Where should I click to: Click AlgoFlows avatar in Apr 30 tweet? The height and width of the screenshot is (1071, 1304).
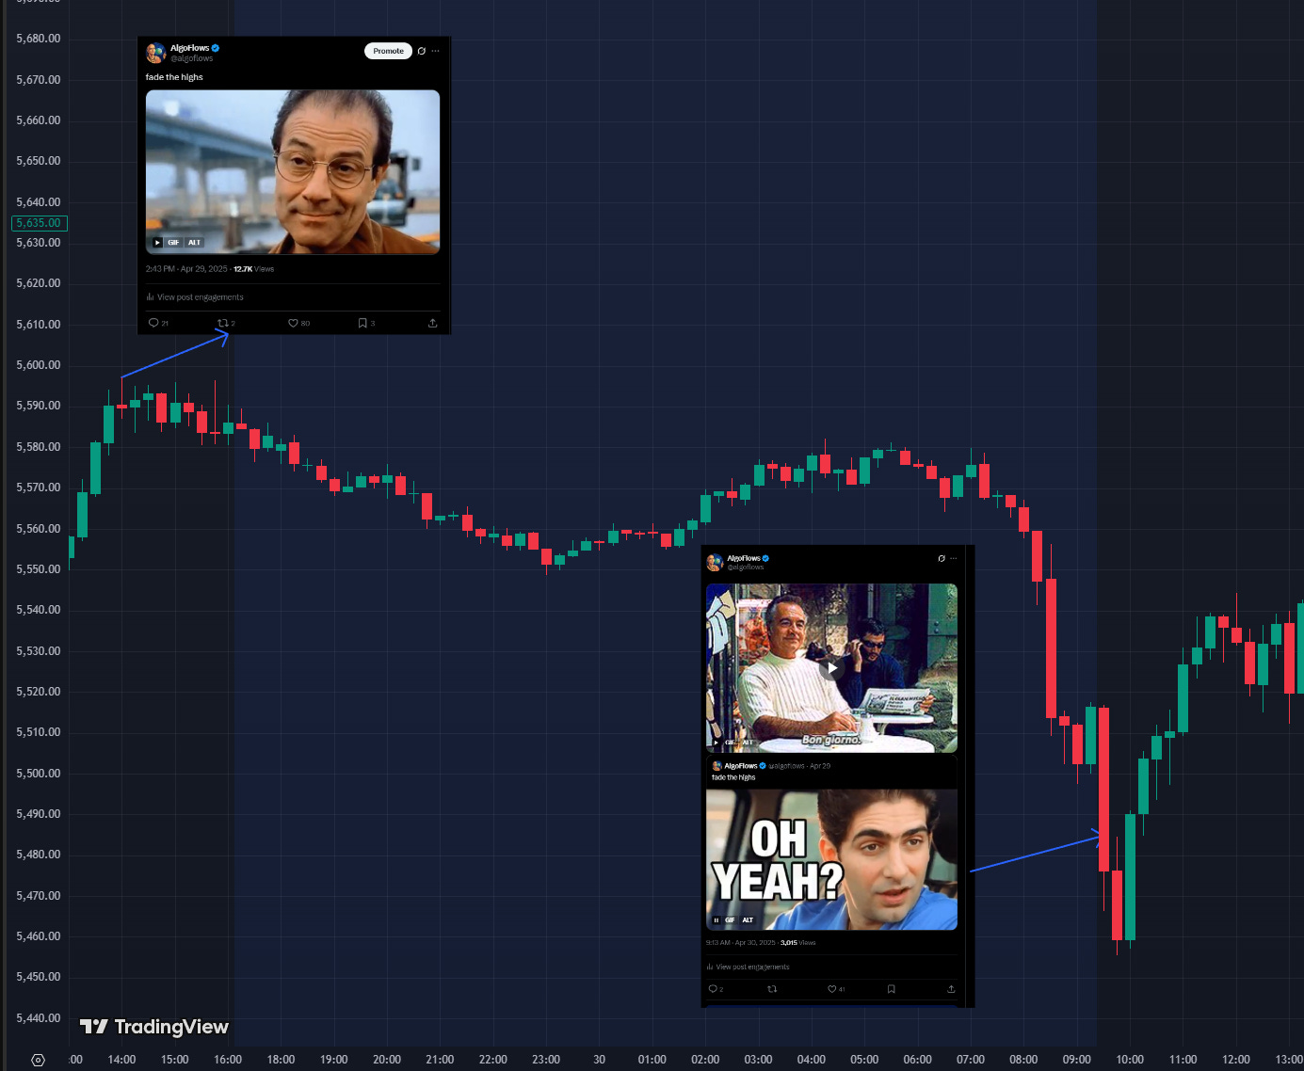715,563
